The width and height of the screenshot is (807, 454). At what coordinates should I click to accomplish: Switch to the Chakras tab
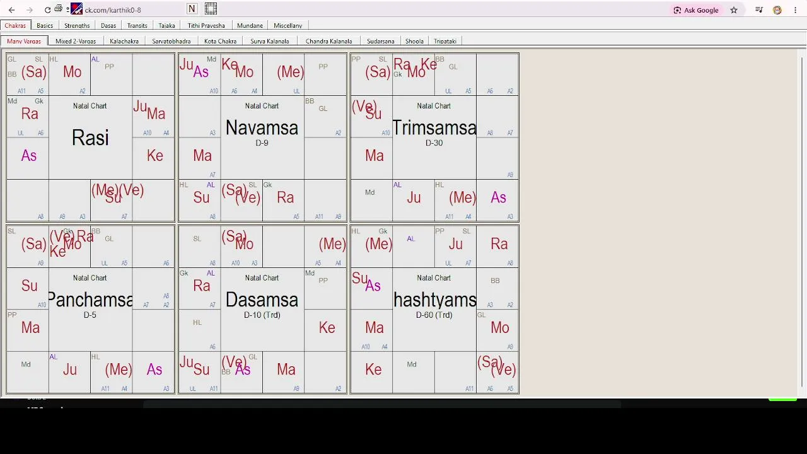[x=15, y=26]
